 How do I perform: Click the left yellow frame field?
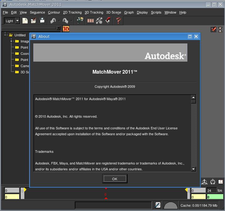(12, 197)
